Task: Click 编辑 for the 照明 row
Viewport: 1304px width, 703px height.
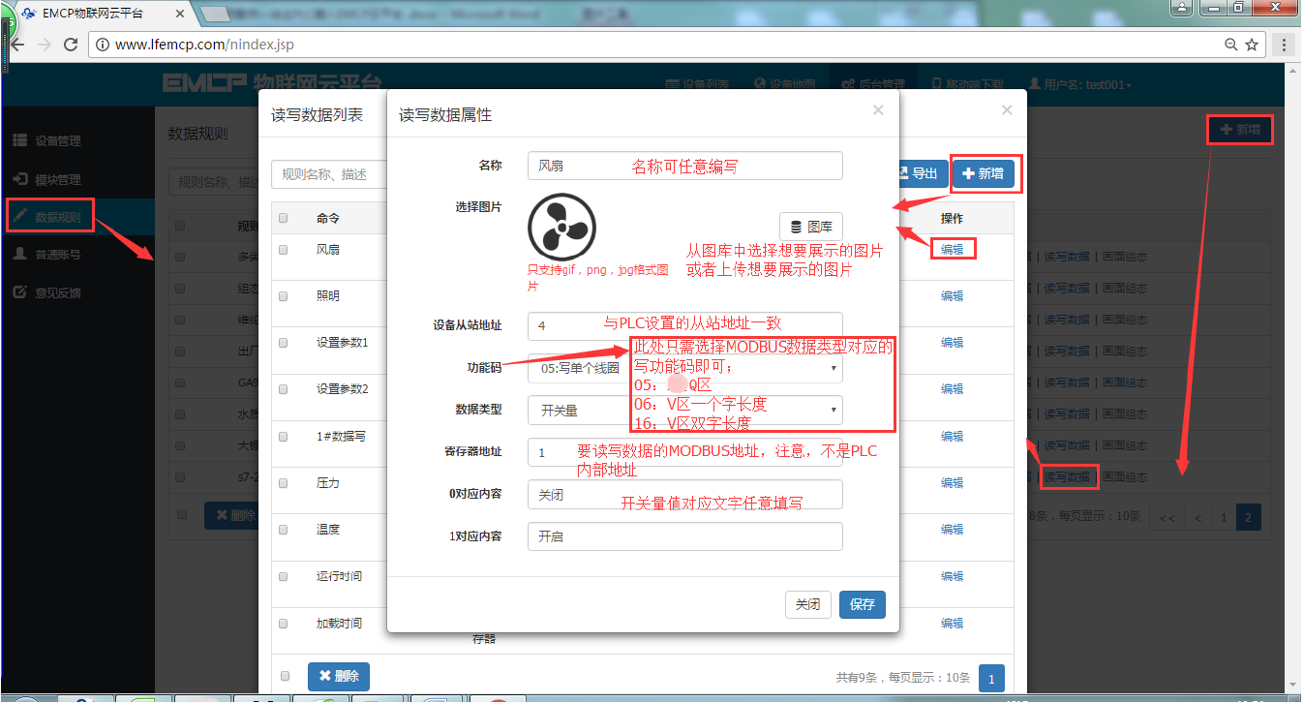Action: pos(952,296)
